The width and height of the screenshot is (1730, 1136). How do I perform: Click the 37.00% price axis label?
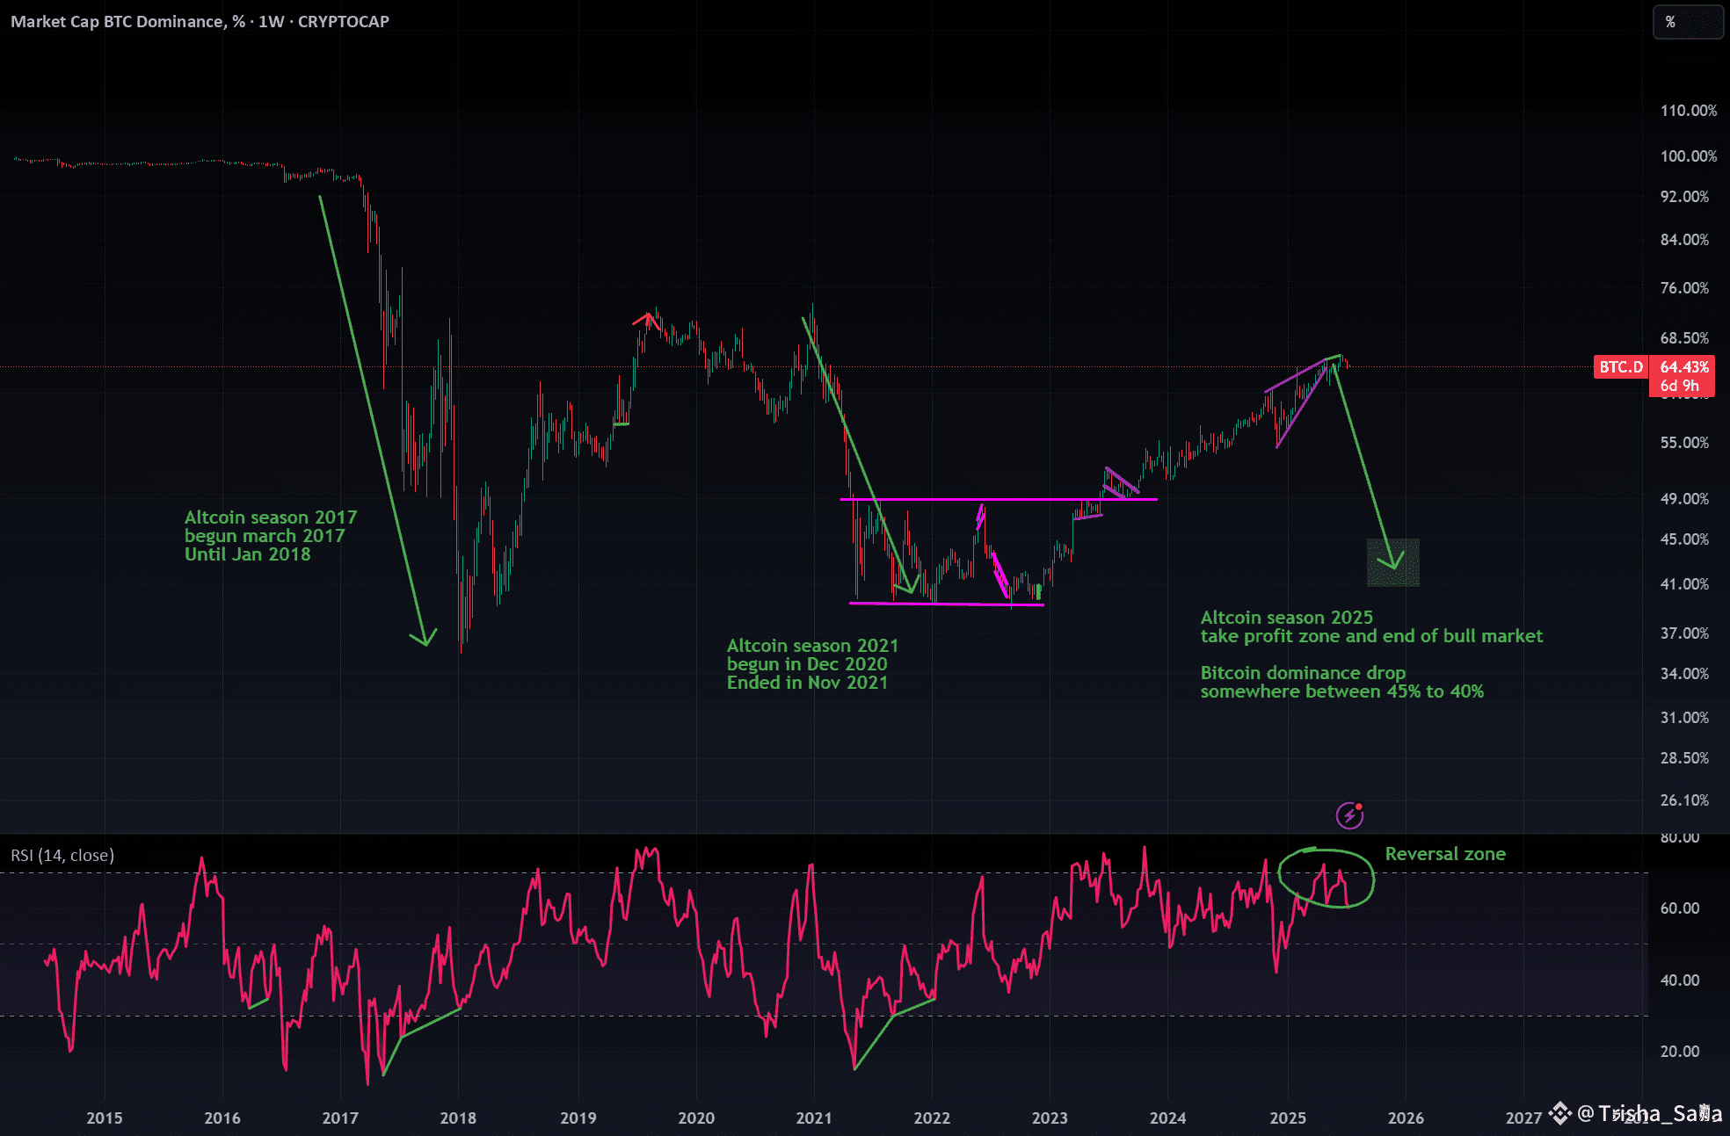tap(1684, 633)
